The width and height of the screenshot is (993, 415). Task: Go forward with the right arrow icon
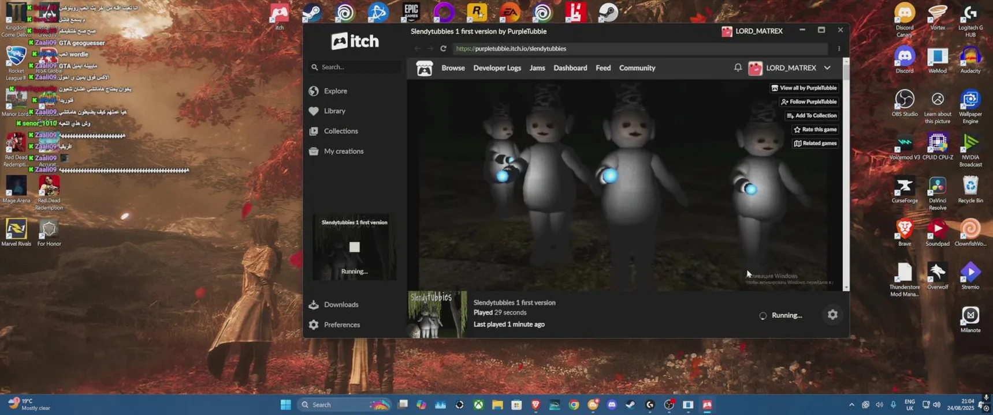430,48
